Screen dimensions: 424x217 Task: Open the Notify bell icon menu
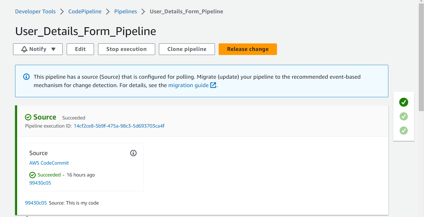24,49
